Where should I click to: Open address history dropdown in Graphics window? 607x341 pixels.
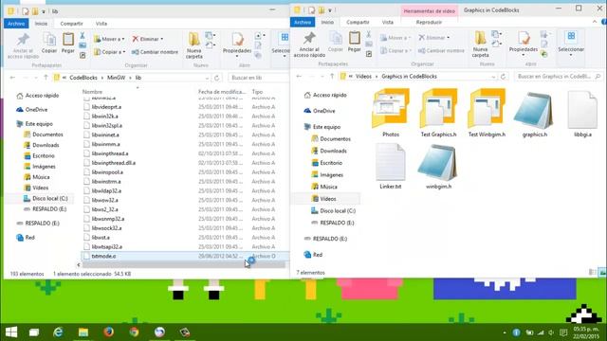click(493, 77)
